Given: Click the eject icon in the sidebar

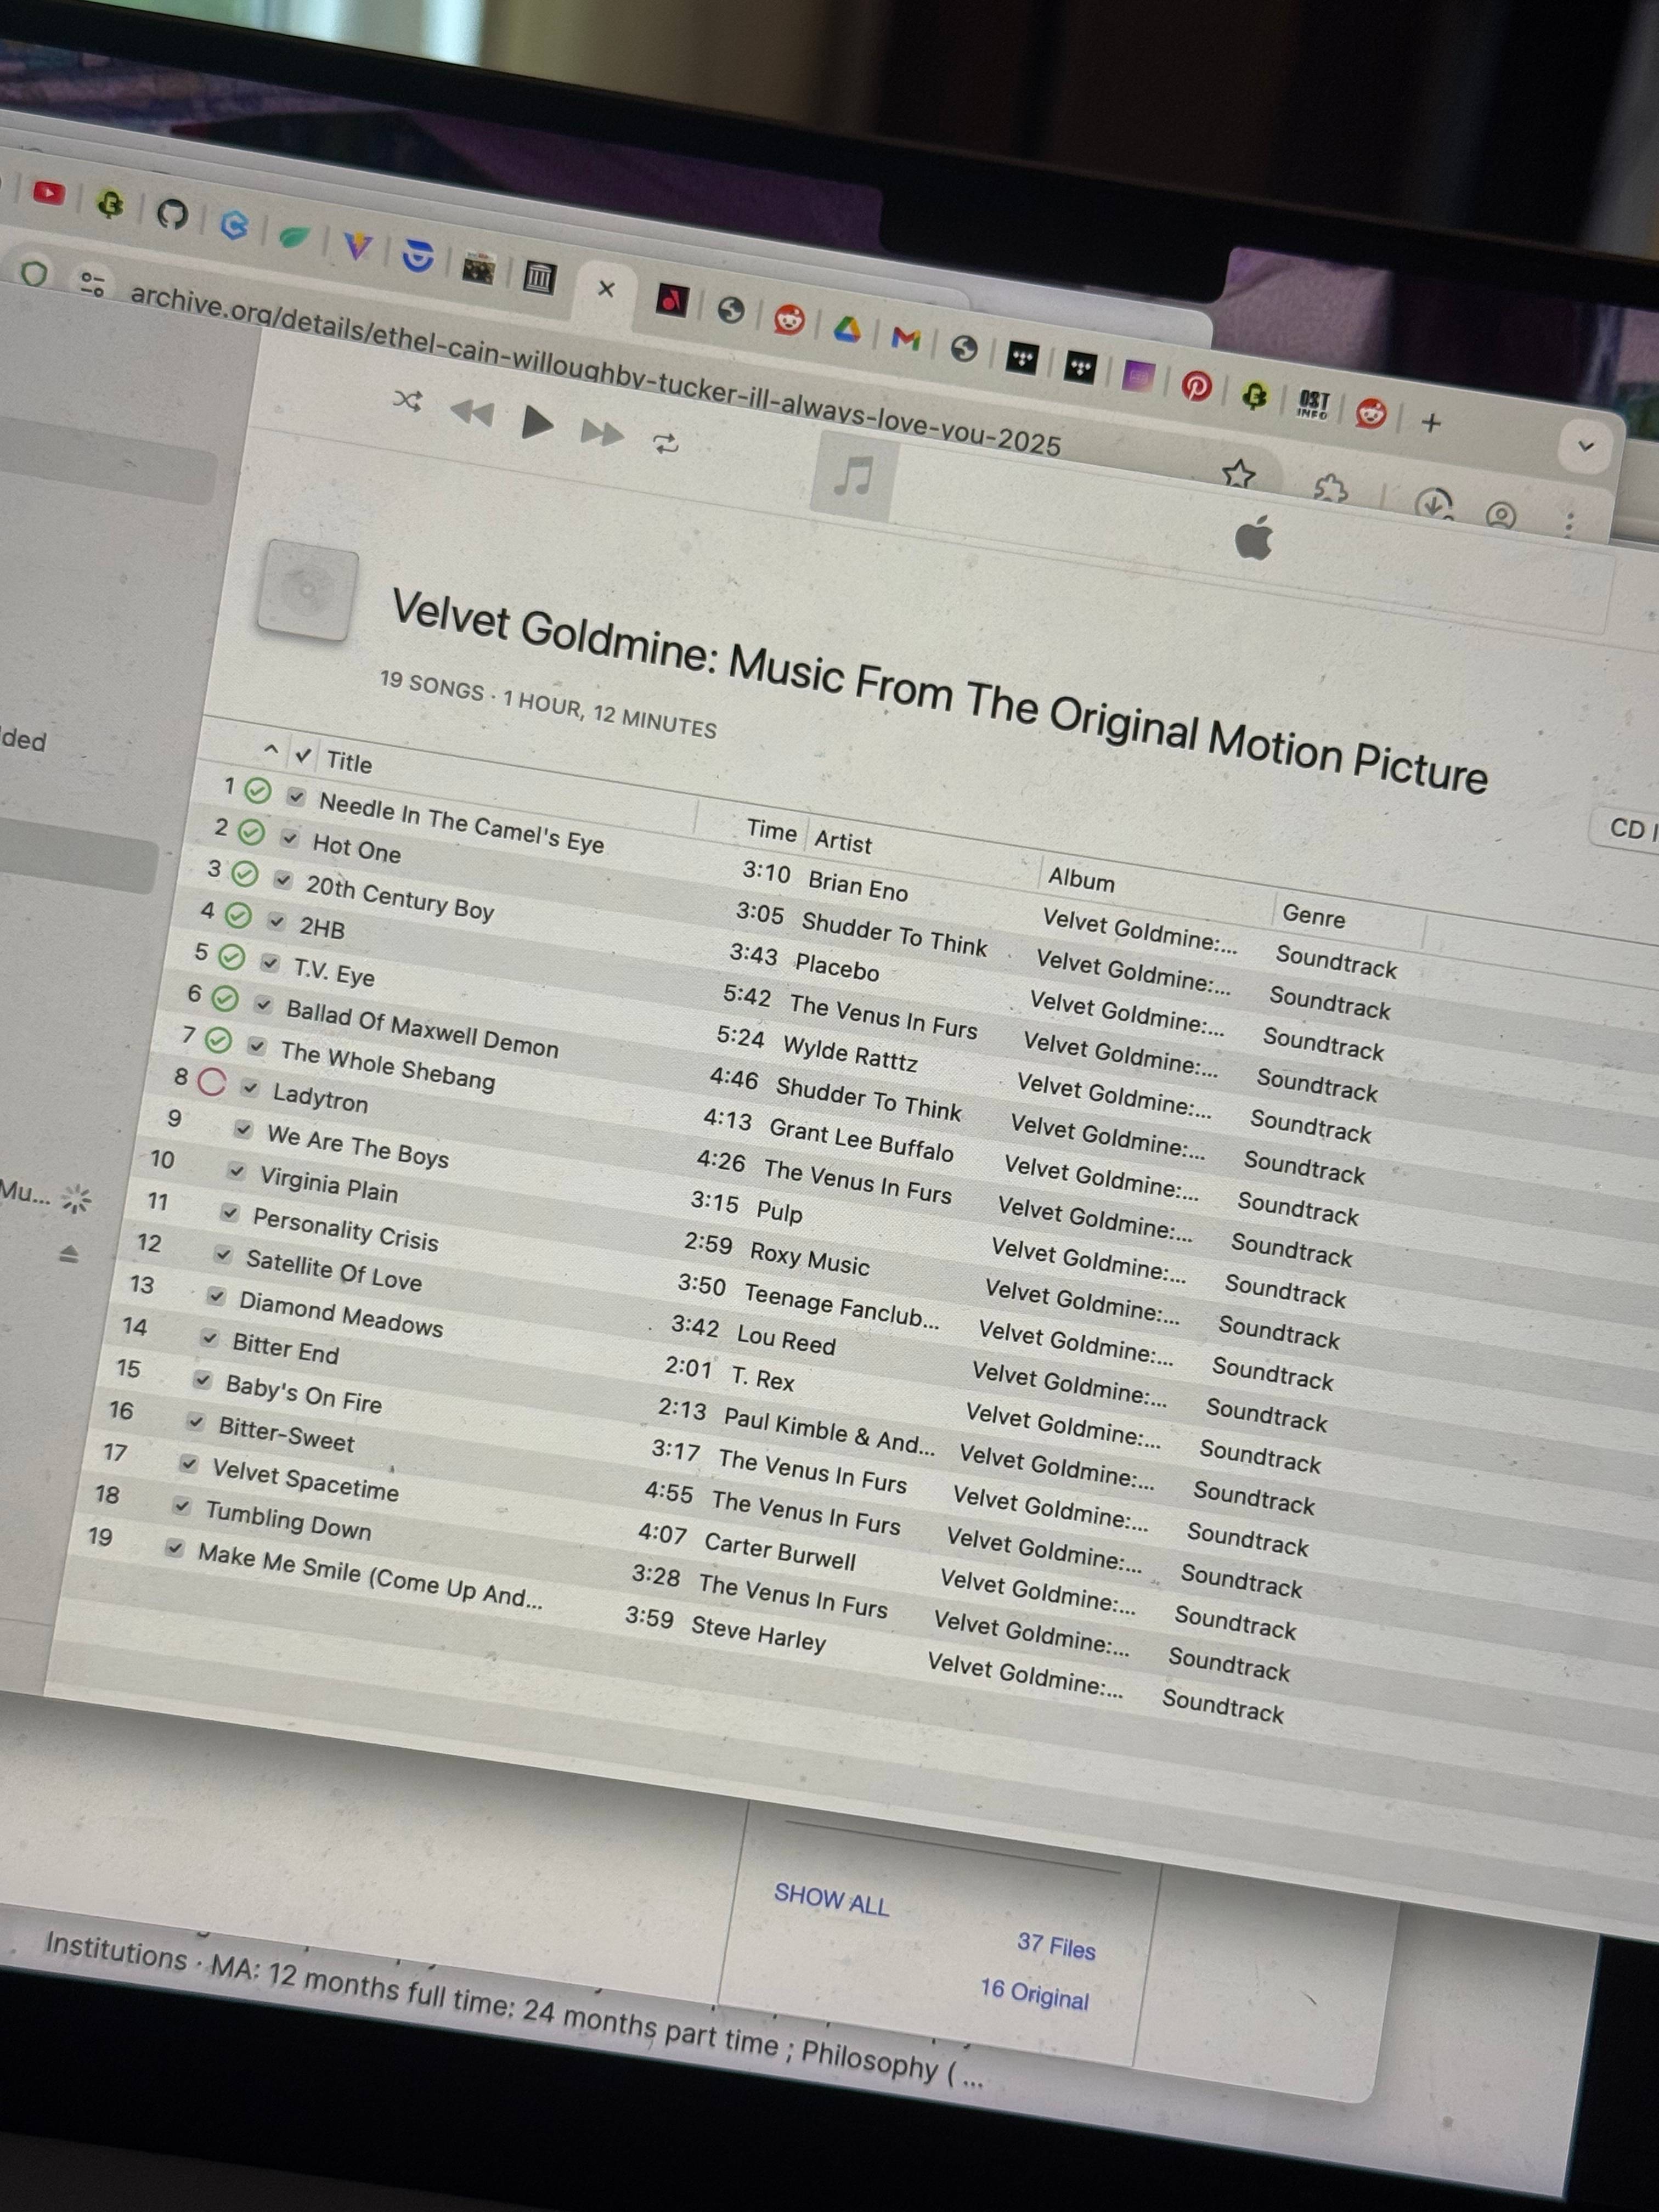Looking at the screenshot, I should 68,1253.
